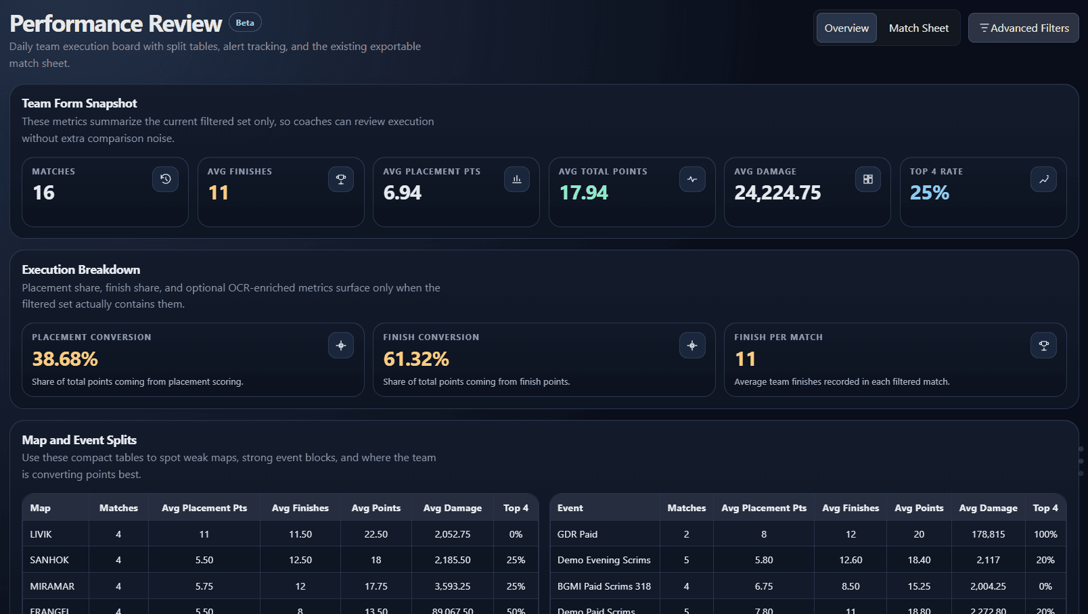This screenshot has height=614, width=1088.
Task: Sort the Map table by Avg Damage column
Action: 452,508
